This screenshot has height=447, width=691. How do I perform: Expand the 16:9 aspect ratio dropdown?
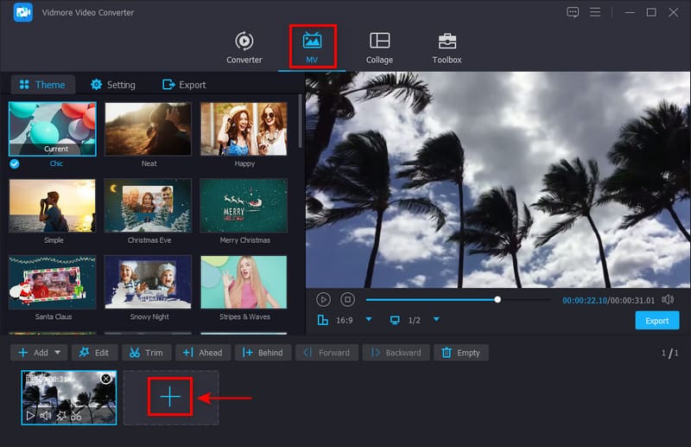click(x=369, y=319)
